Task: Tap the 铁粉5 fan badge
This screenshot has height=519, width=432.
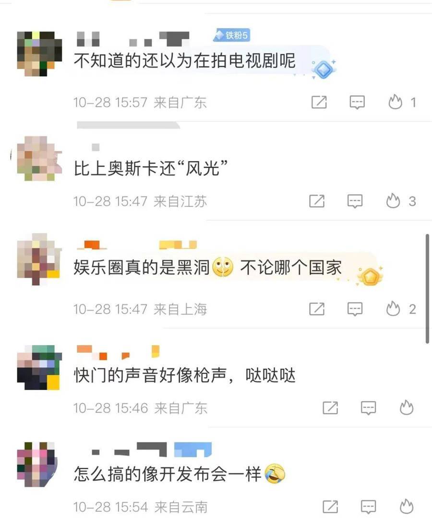Action: click(x=231, y=35)
